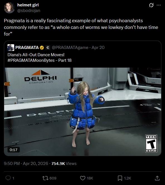Repost using the retweet arrows icon
The image size is (165, 185).
[x=45, y=178]
